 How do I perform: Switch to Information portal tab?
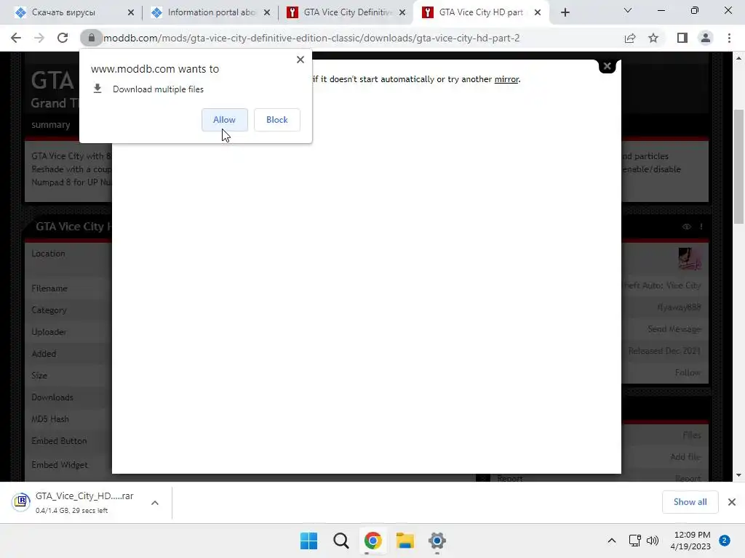click(x=212, y=12)
